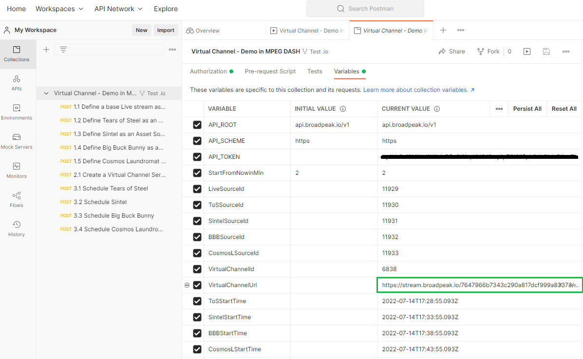The width and height of the screenshot is (583, 359).
Task: Open the Flows sidebar panel
Action: point(17,200)
